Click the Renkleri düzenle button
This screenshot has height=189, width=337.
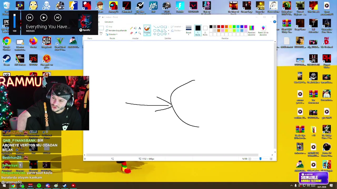click(251, 30)
